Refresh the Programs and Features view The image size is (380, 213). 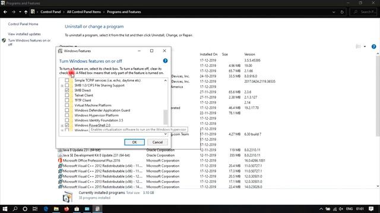(342, 12)
